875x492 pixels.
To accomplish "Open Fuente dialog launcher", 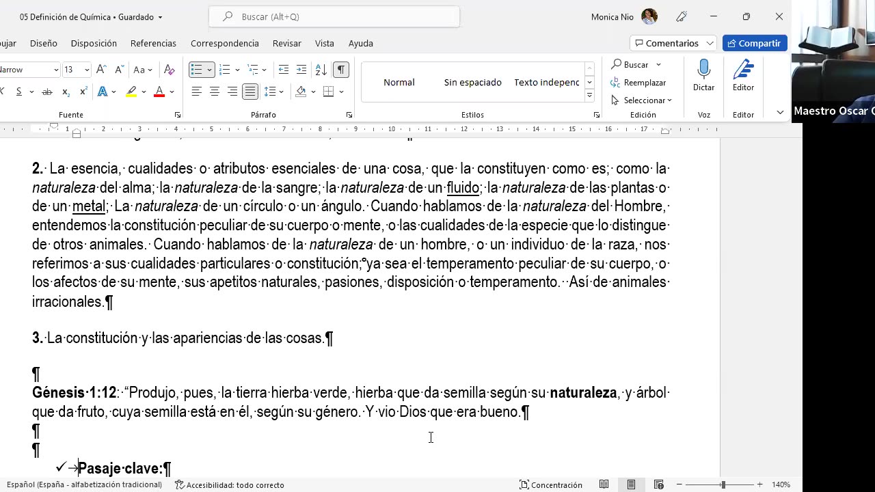I will (178, 115).
